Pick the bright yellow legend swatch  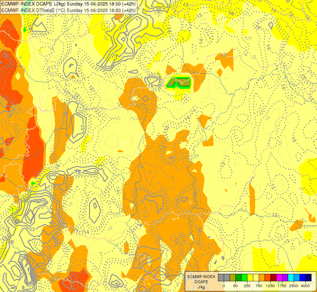(250, 278)
